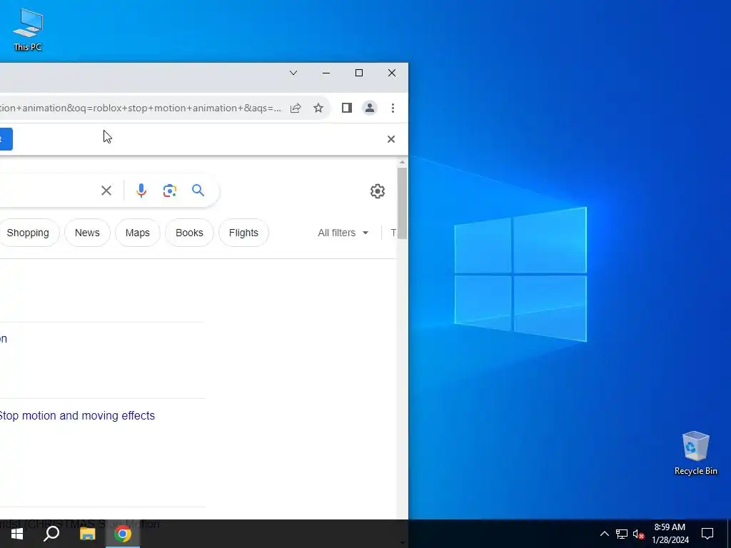The width and height of the screenshot is (731, 548).
Task: Click the blue infobar button
Action: pos(6,139)
